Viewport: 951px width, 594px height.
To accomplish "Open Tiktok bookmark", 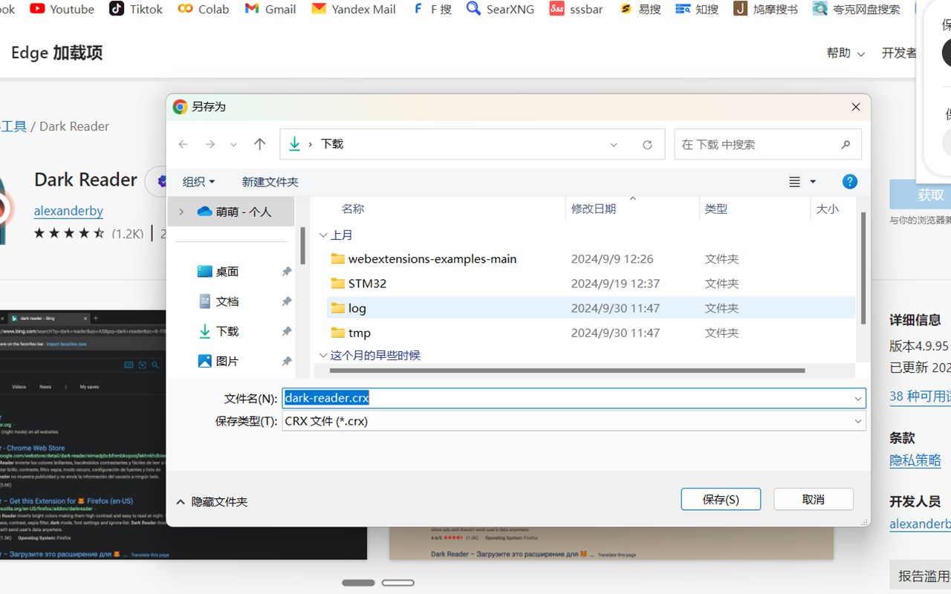I will coord(136,9).
